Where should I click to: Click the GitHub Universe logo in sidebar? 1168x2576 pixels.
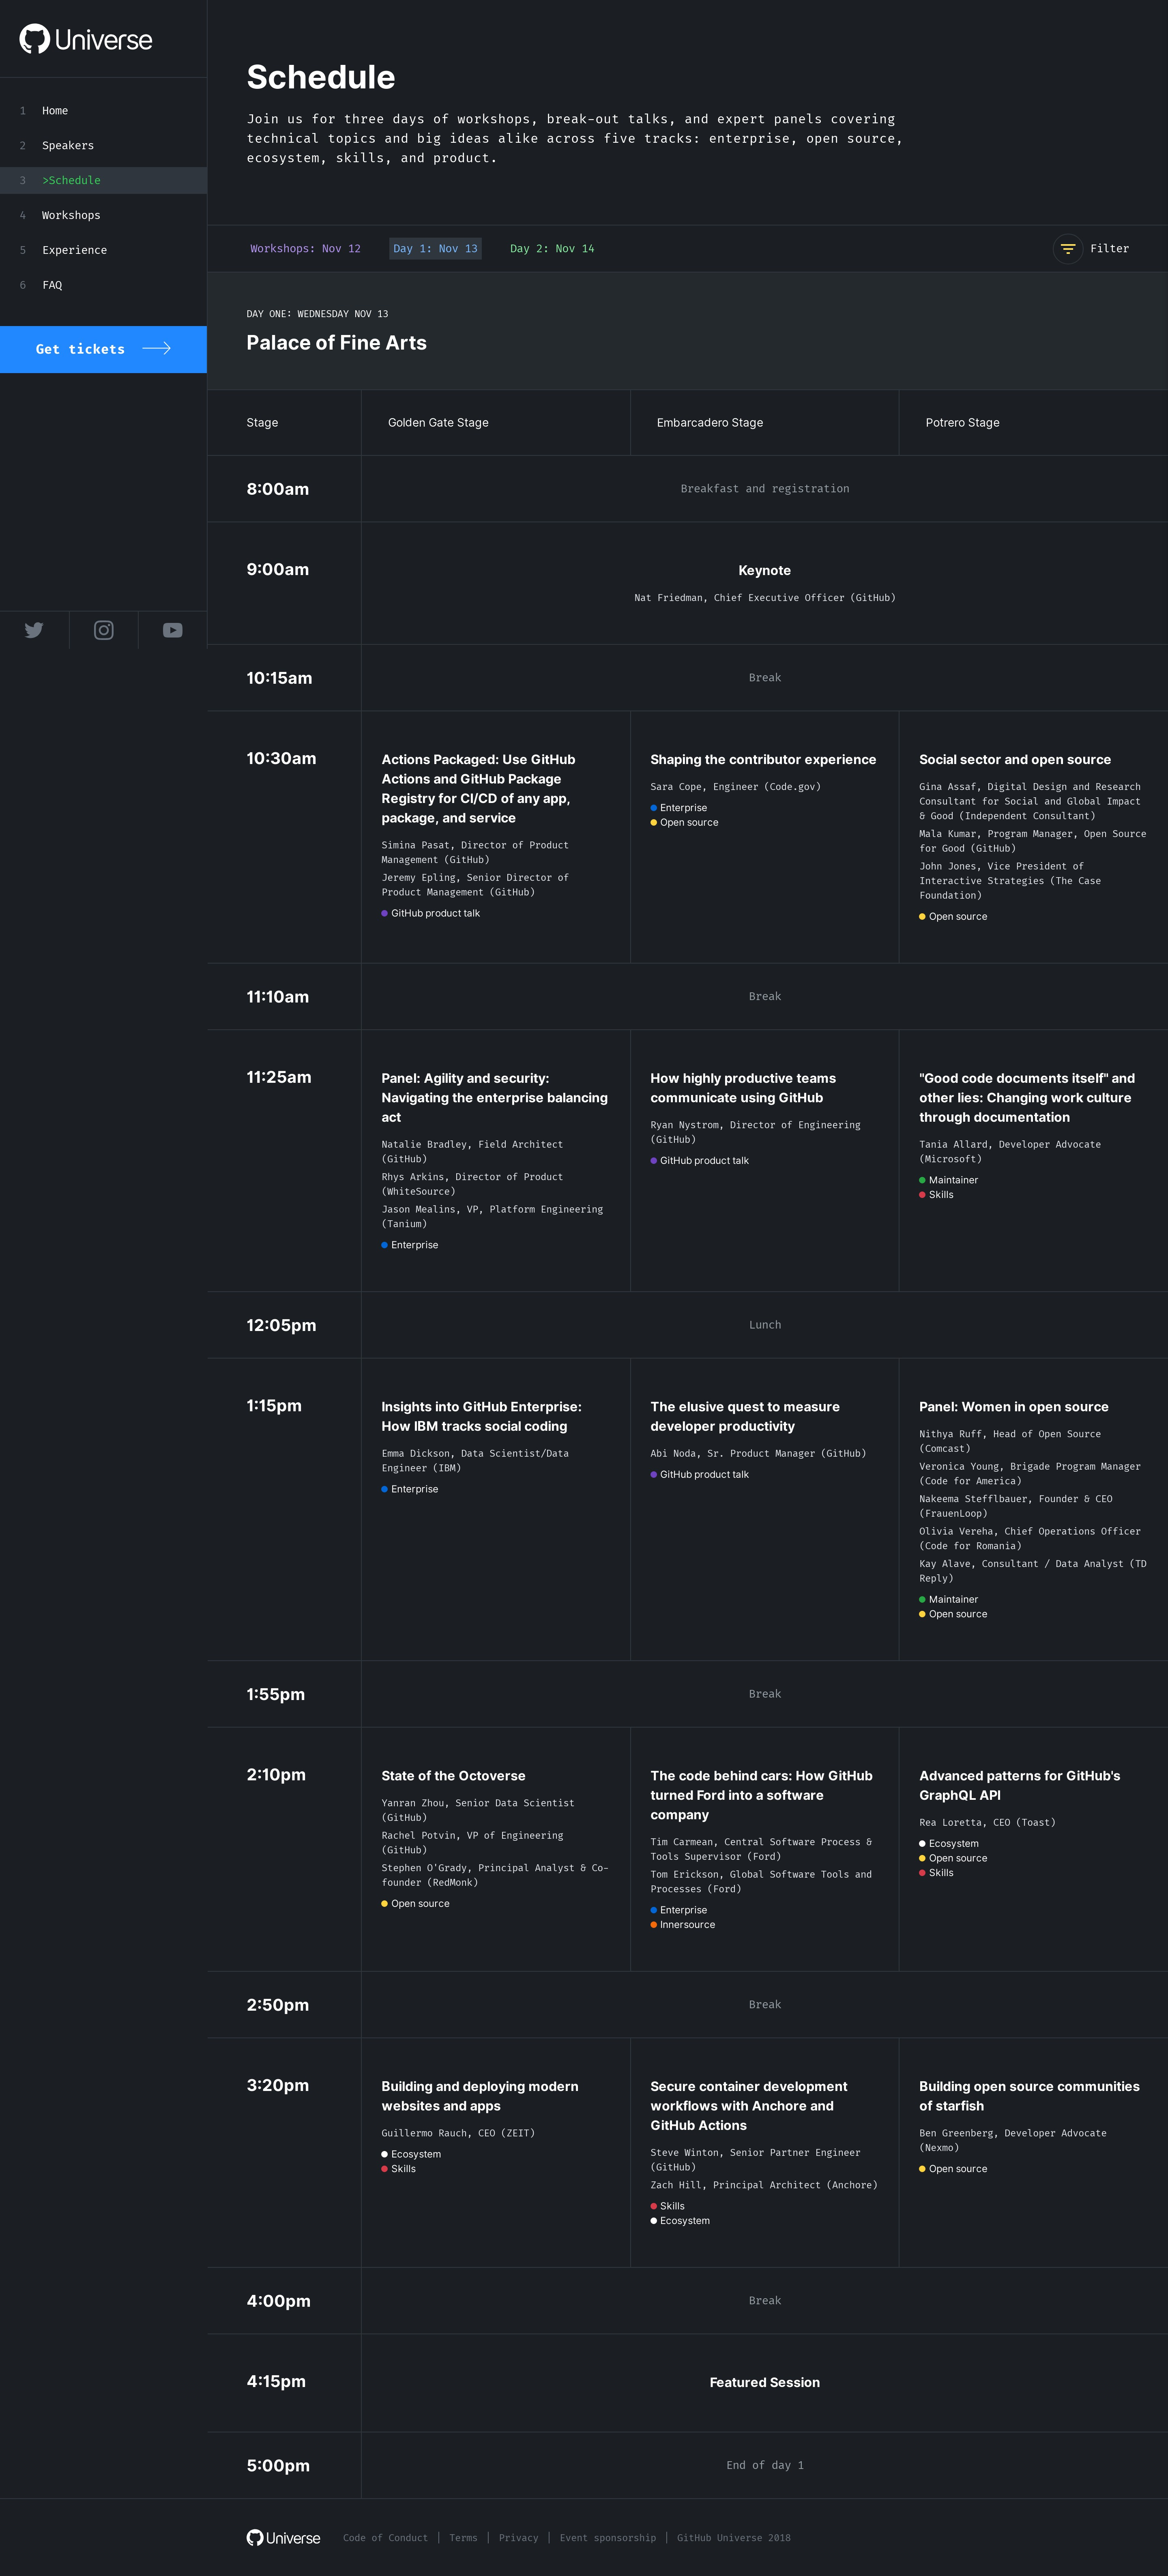click(86, 40)
